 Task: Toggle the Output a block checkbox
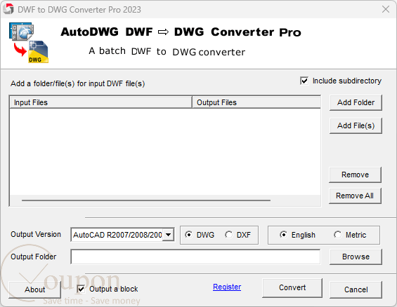coord(81,289)
